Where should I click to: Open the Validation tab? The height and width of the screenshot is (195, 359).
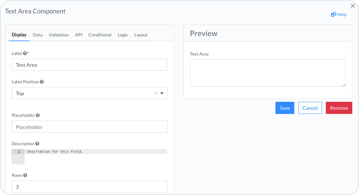(x=59, y=35)
